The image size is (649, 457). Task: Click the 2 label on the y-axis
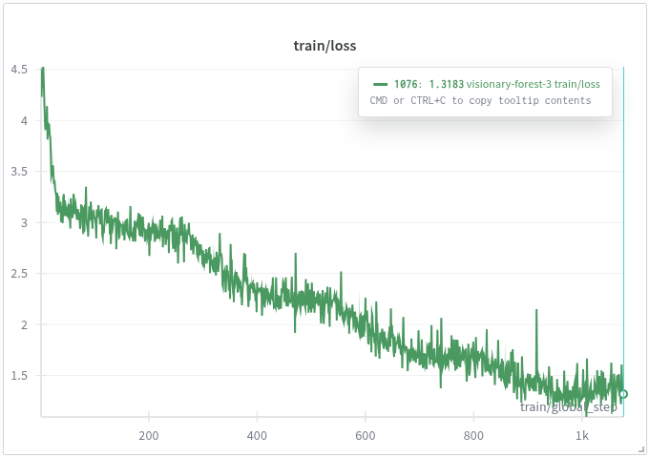pos(25,324)
